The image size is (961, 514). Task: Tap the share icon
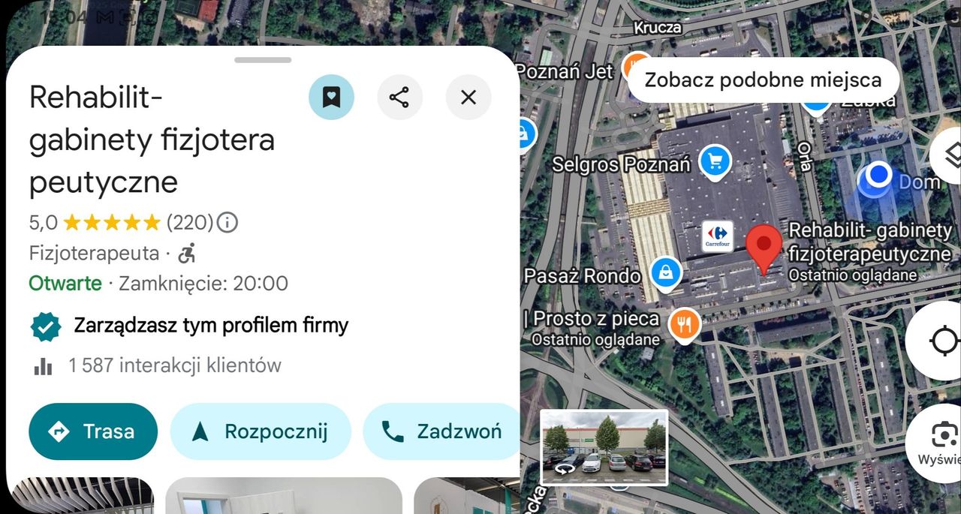399,97
